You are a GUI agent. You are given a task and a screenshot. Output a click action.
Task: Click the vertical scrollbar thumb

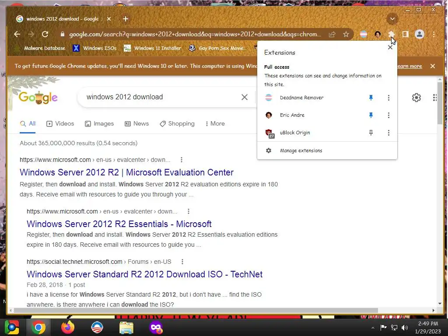[440, 103]
